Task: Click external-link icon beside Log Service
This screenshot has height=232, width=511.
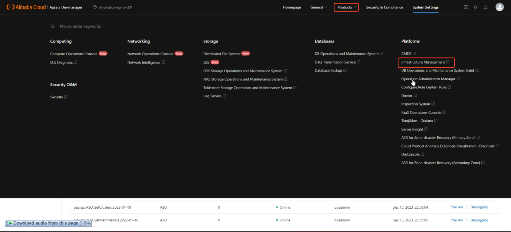Action: coord(224,96)
